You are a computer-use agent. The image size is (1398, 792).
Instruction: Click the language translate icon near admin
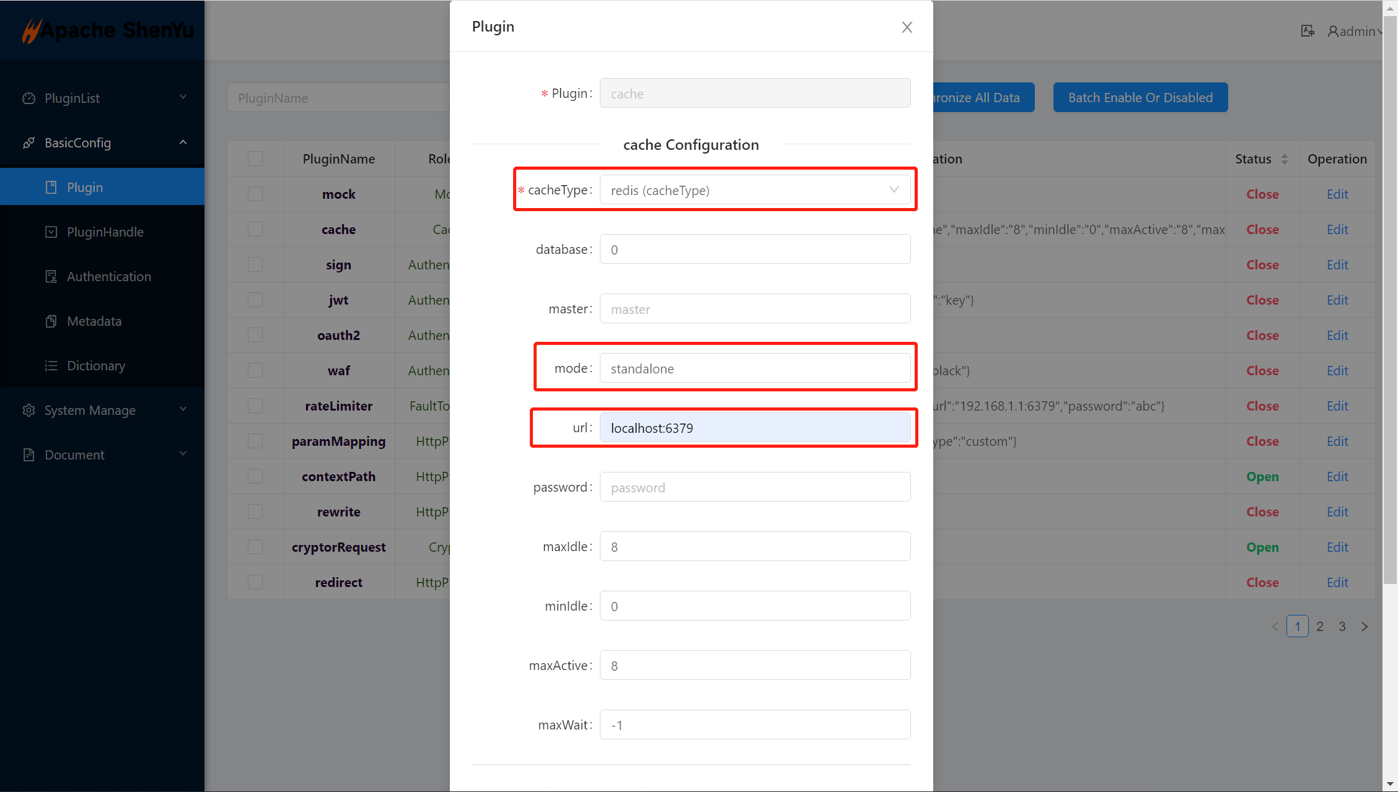click(x=1307, y=31)
